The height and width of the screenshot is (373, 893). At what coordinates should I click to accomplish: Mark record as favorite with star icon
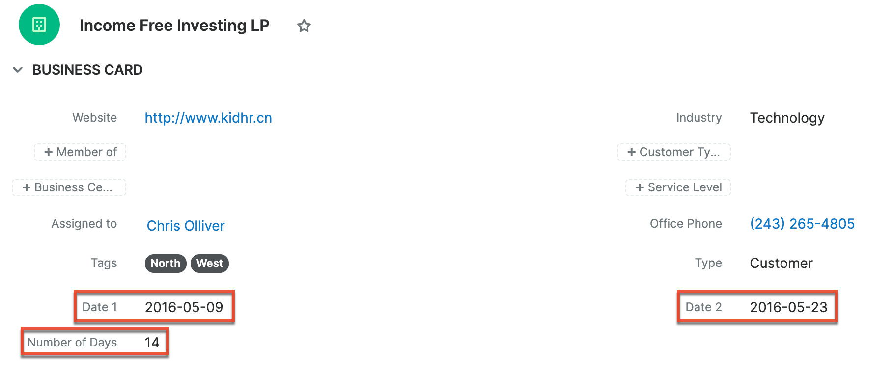point(304,26)
